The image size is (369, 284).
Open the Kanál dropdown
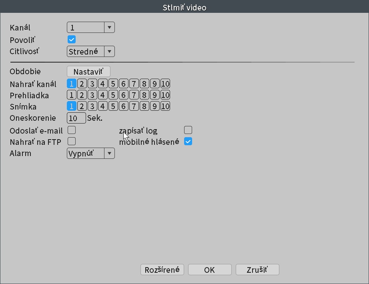coord(91,27)
